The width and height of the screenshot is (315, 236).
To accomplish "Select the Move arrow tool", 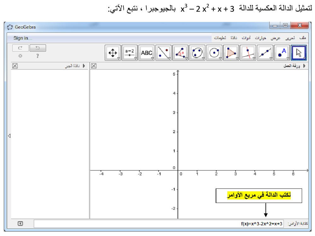I will (x=299, y=53).
